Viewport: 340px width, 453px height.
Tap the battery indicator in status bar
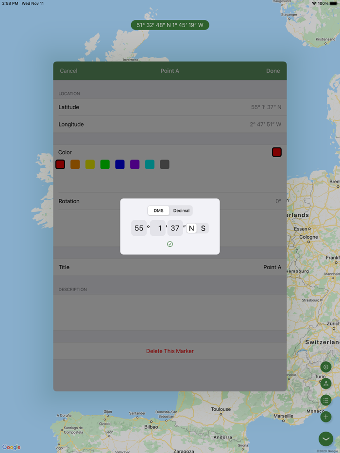[x=333, y=3]
